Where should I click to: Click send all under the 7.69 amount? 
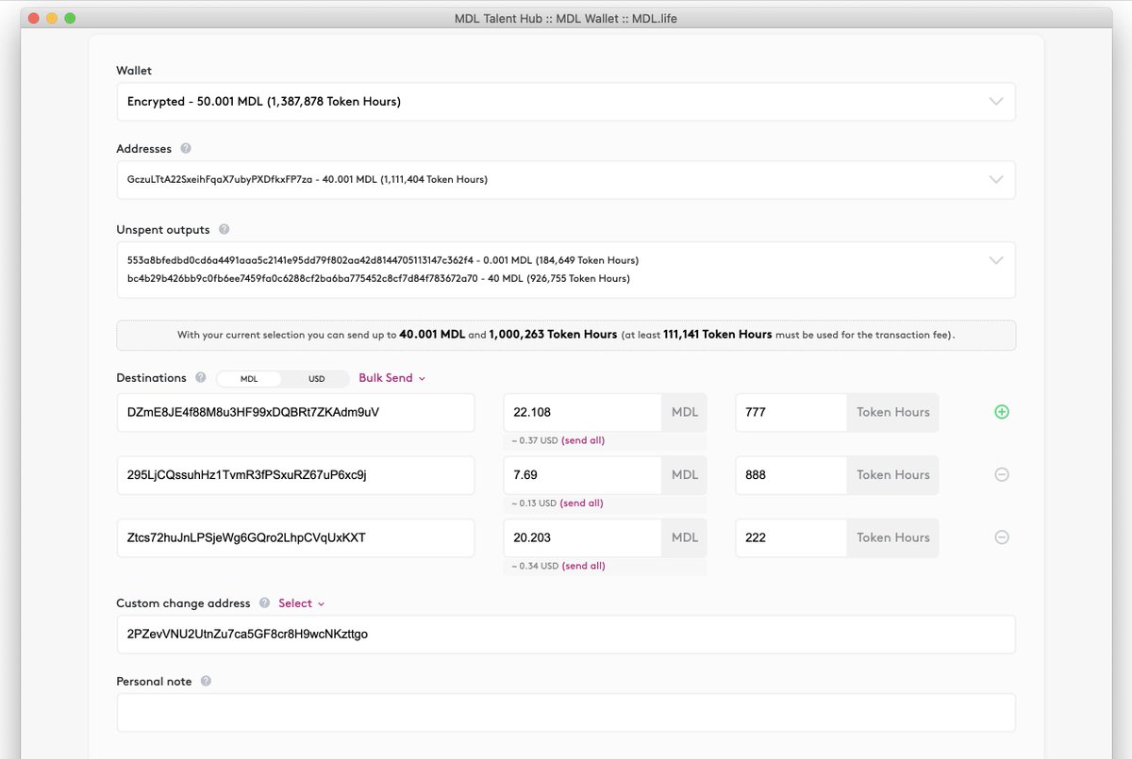(x=582, y=503)
